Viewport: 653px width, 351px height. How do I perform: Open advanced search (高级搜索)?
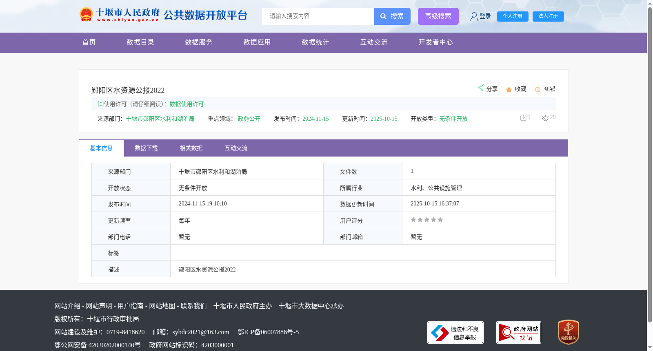pos(438,16)
